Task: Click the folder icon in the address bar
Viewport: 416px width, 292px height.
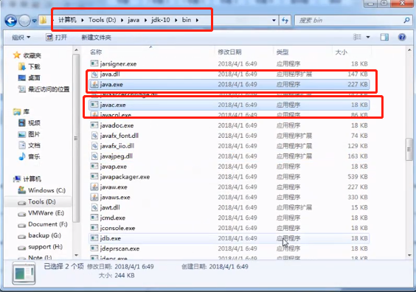Action: coord(43,20)
